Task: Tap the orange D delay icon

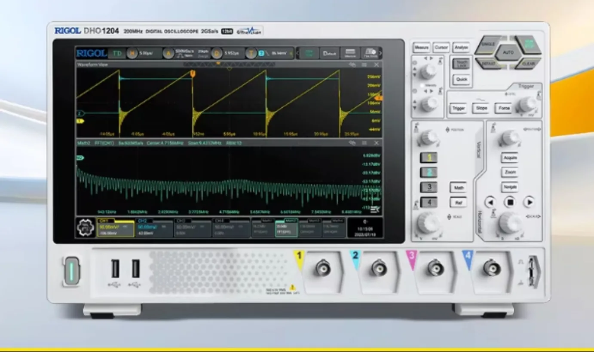Action: coord(217,53)
